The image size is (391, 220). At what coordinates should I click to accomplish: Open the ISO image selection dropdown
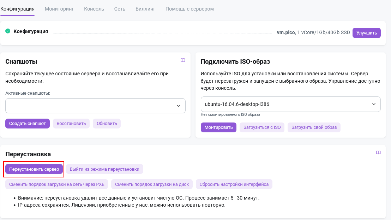pos(290,104)
